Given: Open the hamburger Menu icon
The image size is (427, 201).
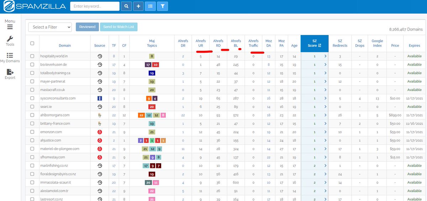Looking at the screenshot, I should (10, 27).
